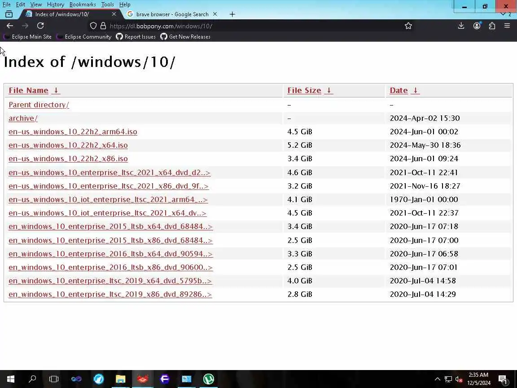This screenshot has height=388, width=517.
Task: Open File Explorer from the taskbar
Action: pos(120,379)
